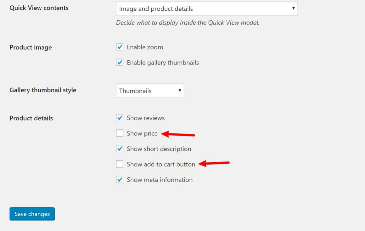Click the "Product details" setting heading

tap(31, 118)
